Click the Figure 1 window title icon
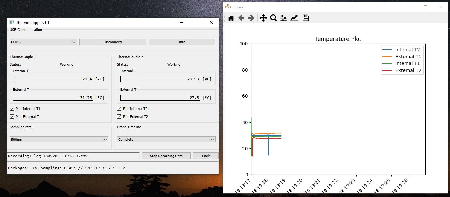Screen dimensions: 450x197 228,7
